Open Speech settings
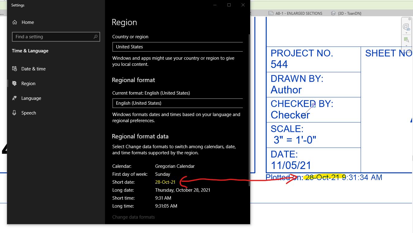Screen dimensions: 413x233 28,113
